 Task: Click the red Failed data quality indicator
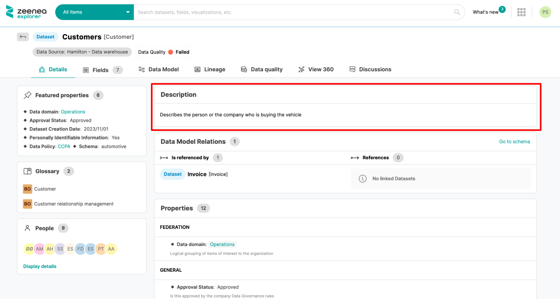[170, 52]
